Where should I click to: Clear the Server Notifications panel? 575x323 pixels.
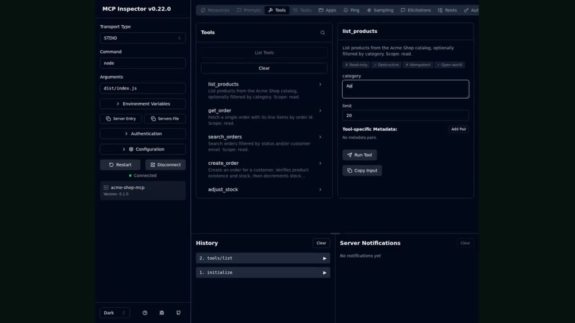pos(465,243)
